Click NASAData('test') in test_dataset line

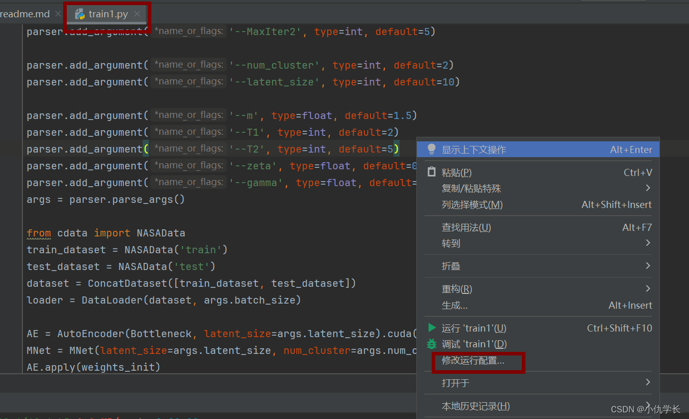(x=167, y=266)
